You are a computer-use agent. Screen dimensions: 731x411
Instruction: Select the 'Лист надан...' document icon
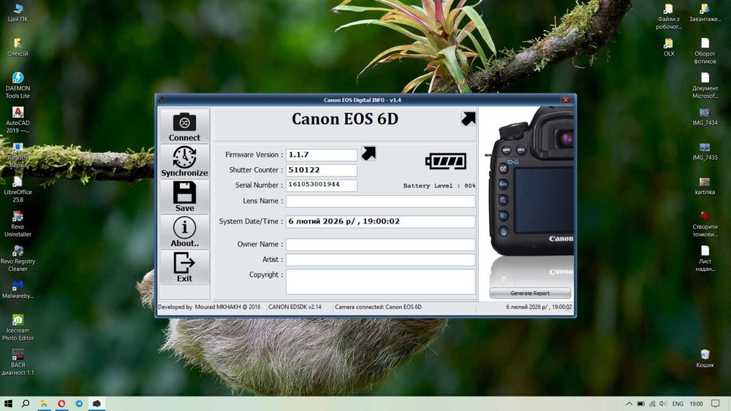pos(705,258)
